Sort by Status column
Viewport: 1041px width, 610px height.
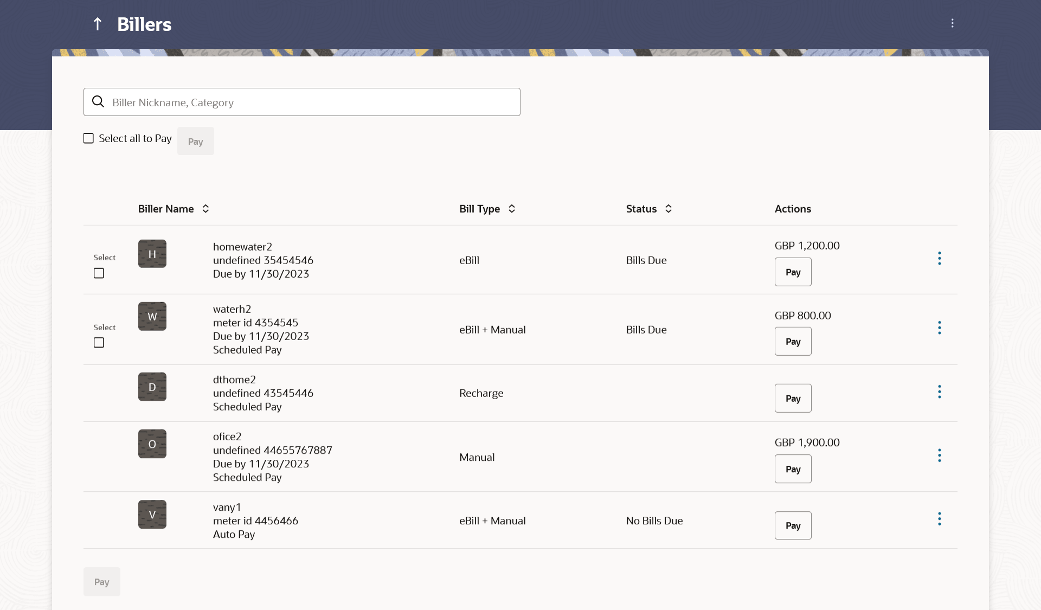point(668,209)
